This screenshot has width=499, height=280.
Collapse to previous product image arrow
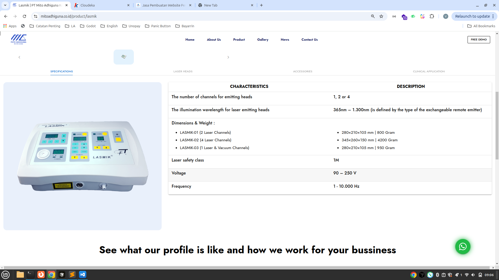(19, 57)
